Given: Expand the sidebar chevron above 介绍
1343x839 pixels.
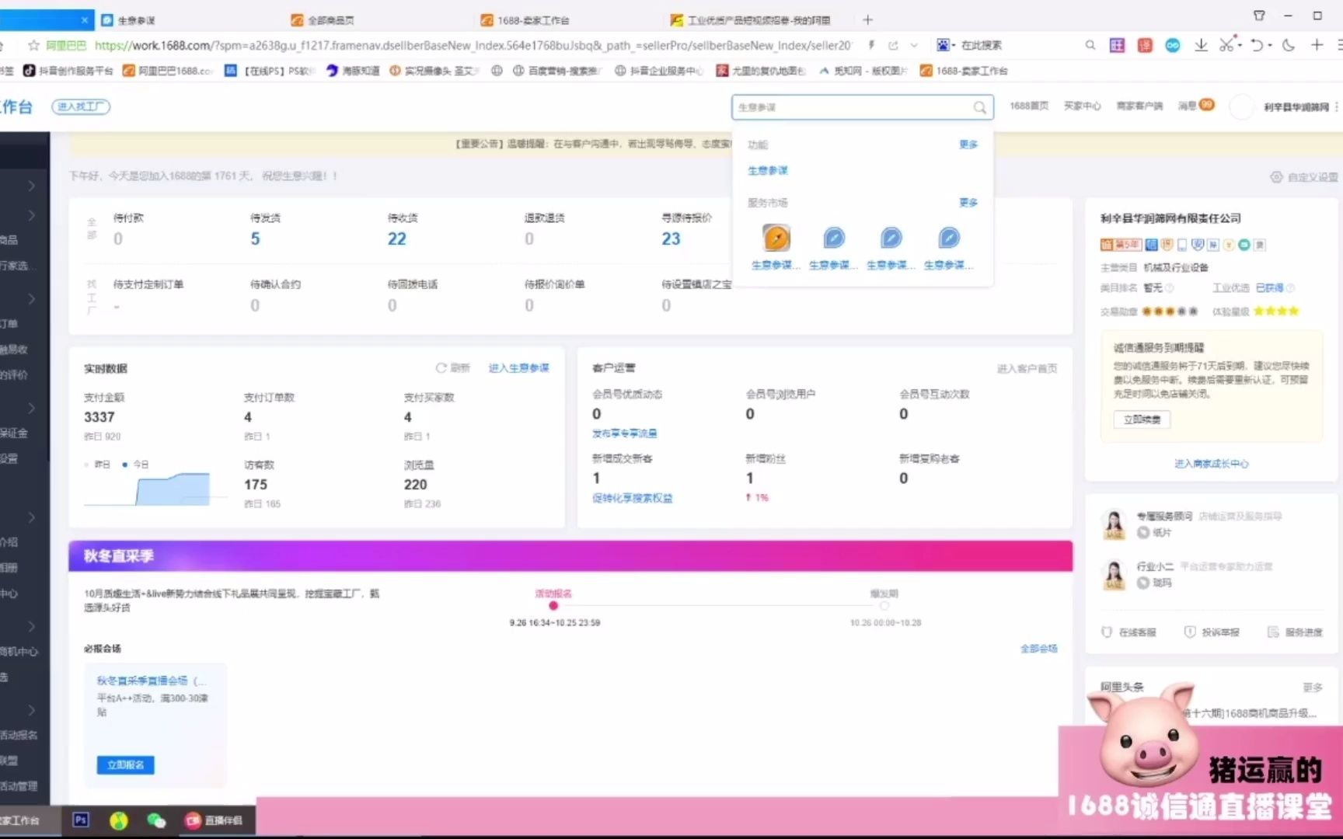Looking at the screenshot, I should click(x=31, y=517).
